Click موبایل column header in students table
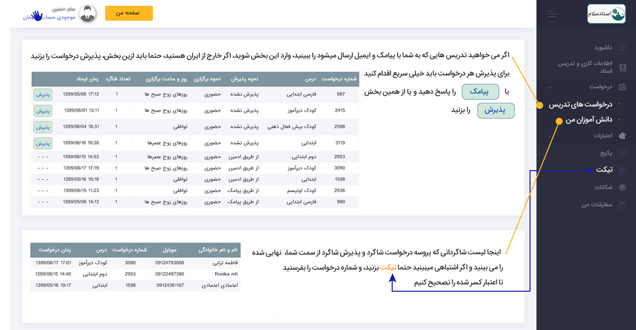Image resolution: width=636 pixels, height=330 pixels. point(169,250)
